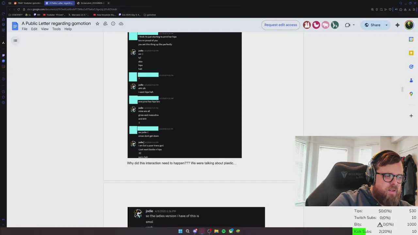The height and width of the screenshot is (235, 418).
Task: Open Contacts in the side panel
Action: coord(411,80)
